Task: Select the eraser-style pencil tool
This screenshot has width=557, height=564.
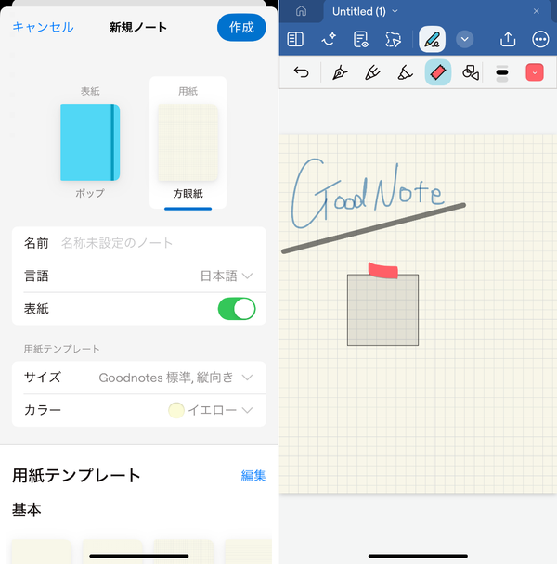Action: [372, 72]
